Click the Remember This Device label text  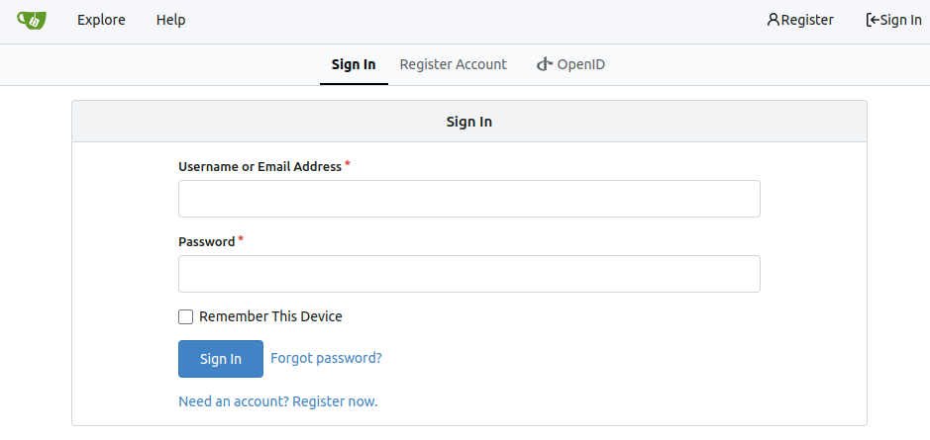pos(270,316)
